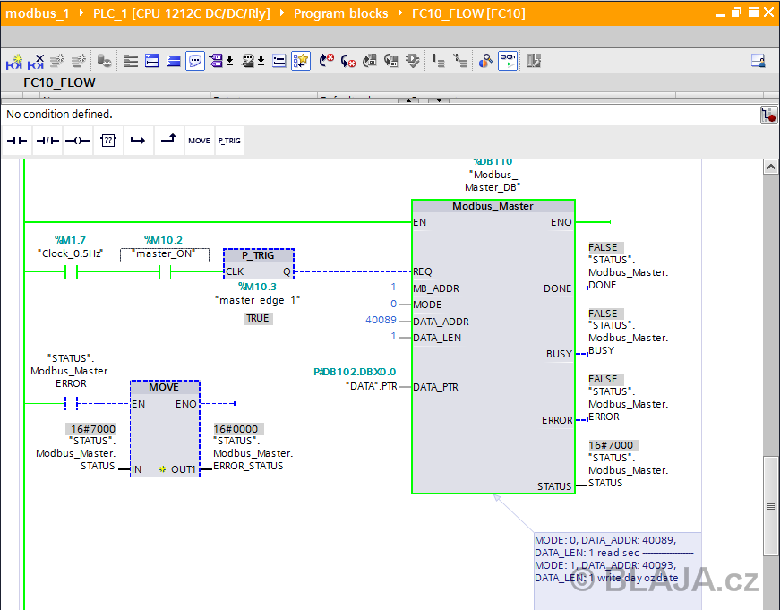Viewport: 780px width, 610px height.
Task: Click the blue network block icon
Action: point(173,61)
